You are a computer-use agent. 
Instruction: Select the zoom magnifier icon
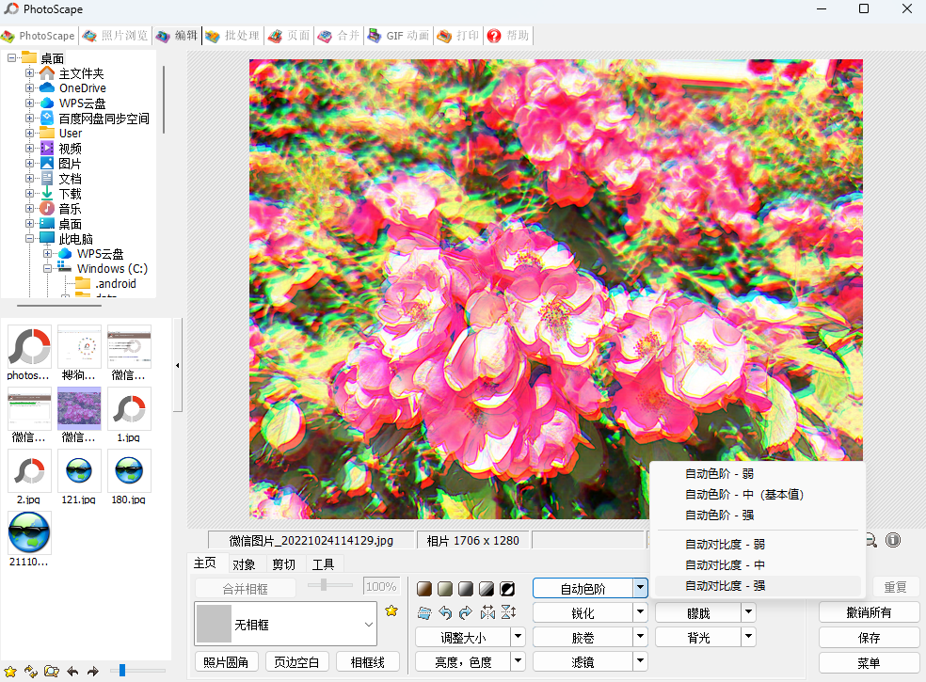point(870,540)
